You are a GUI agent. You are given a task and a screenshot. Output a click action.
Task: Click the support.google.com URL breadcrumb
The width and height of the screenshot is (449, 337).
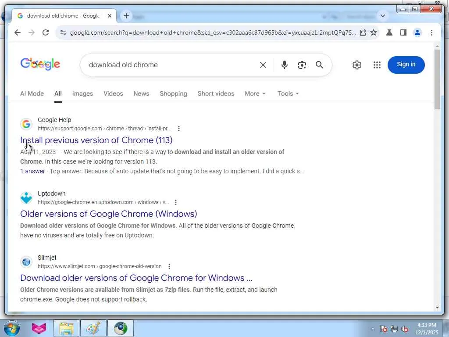pyautogui.click(x=104, y=129)
